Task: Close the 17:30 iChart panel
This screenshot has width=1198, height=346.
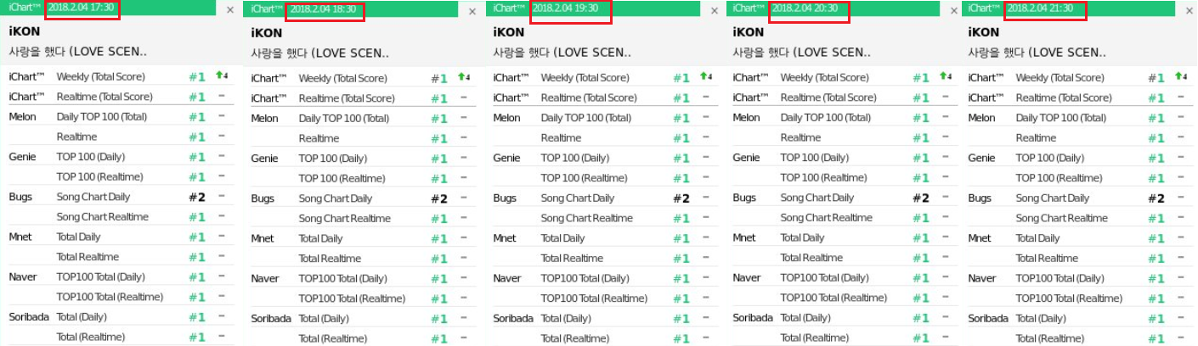Action: click(x=230, y=10)
